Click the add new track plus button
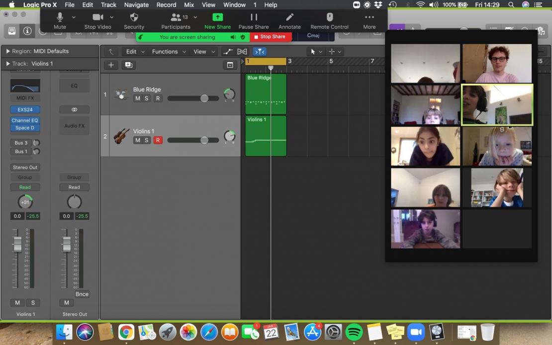This screenshot has height=345, width=552. click(x=111, y=65)
